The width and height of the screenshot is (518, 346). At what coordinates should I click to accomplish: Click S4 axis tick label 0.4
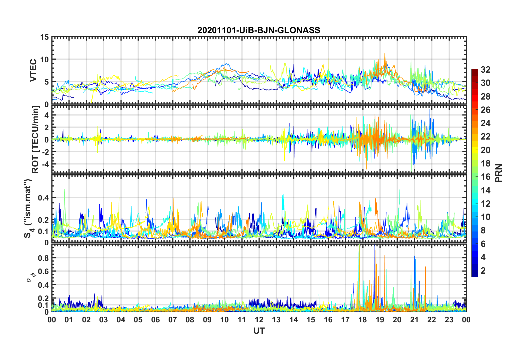(x=43, y=198)
